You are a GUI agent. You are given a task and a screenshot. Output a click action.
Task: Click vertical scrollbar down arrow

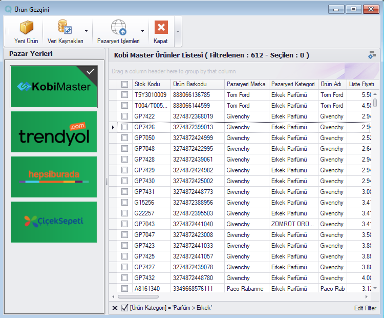pyautogui.click(x=375, y=288)
